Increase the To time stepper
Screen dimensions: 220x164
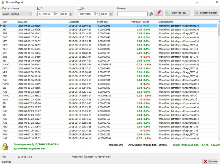pos(111,13)
